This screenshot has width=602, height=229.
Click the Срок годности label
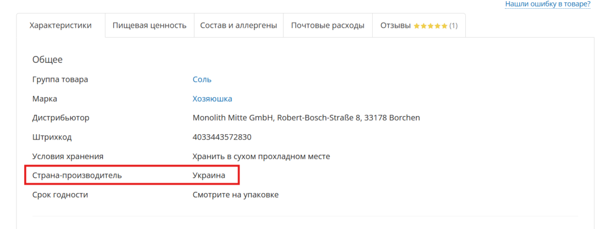pyautogui.click(x=60, y=195)
